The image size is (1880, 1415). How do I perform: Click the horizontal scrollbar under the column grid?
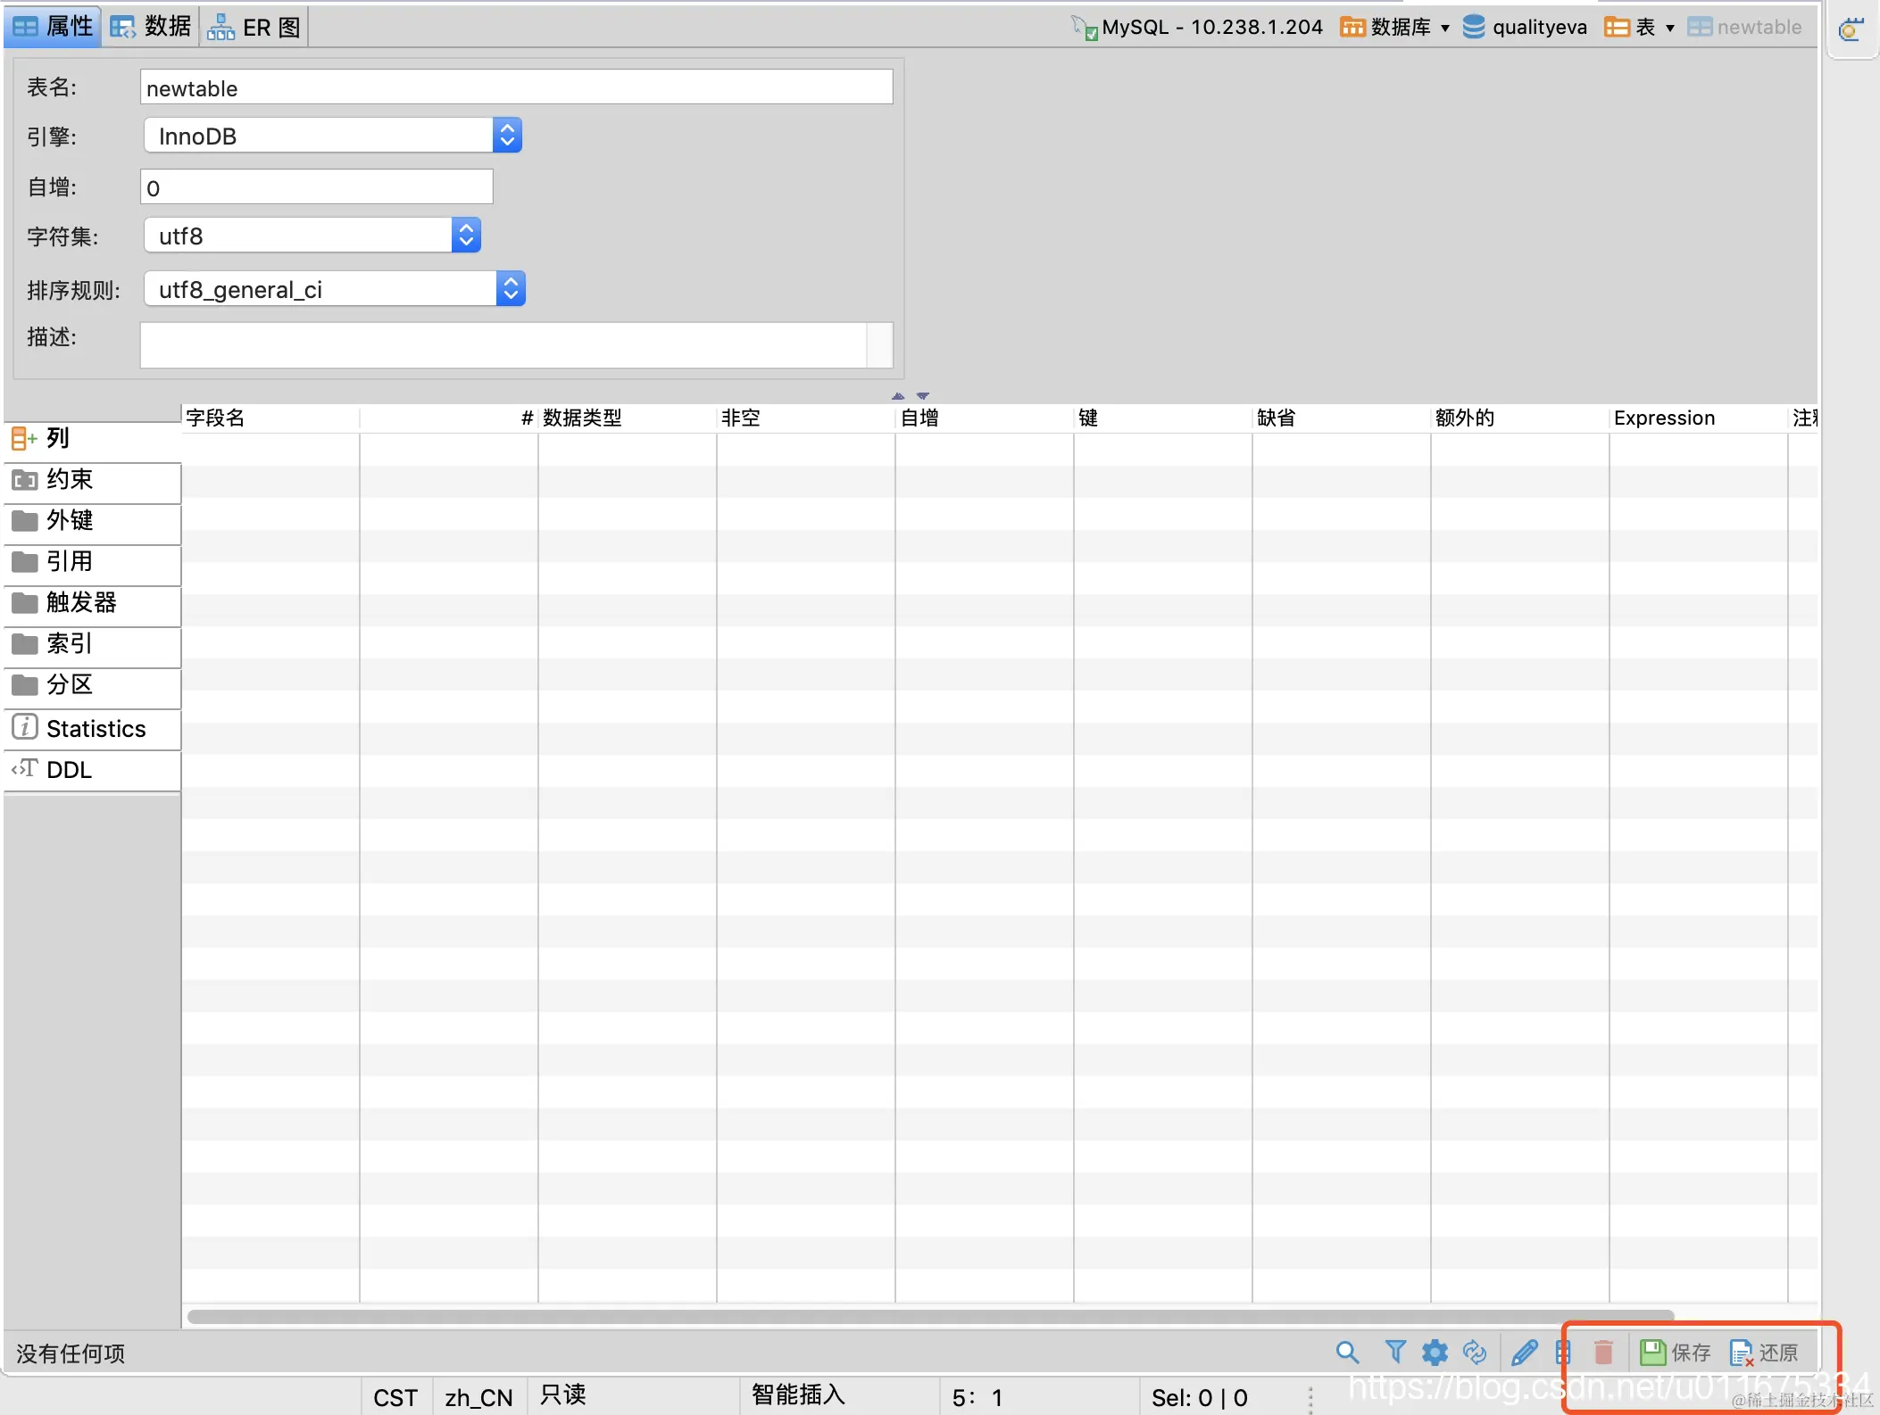928,1317
